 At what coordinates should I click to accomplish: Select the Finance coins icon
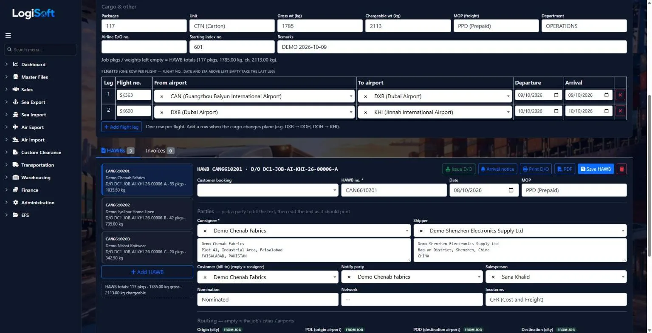coord(16,190)
